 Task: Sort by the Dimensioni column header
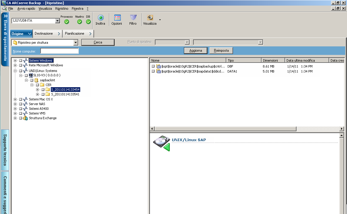pos(273,60)
